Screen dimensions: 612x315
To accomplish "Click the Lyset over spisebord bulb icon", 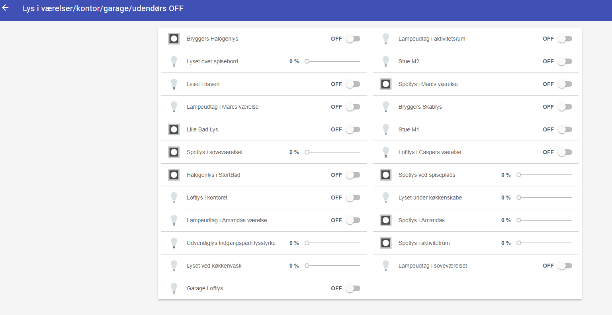I will tap(174, 61).
